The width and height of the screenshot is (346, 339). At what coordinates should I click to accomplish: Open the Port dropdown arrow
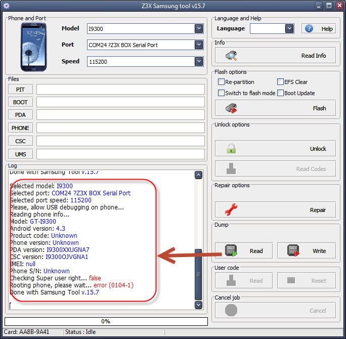click(199, 45)
